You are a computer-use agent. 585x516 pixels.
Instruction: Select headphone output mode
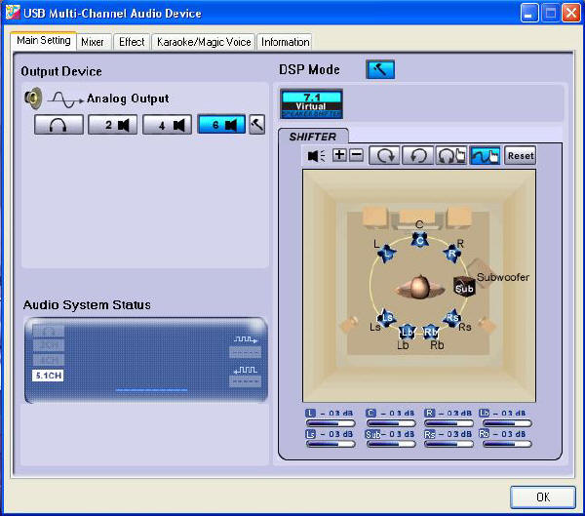58,125
